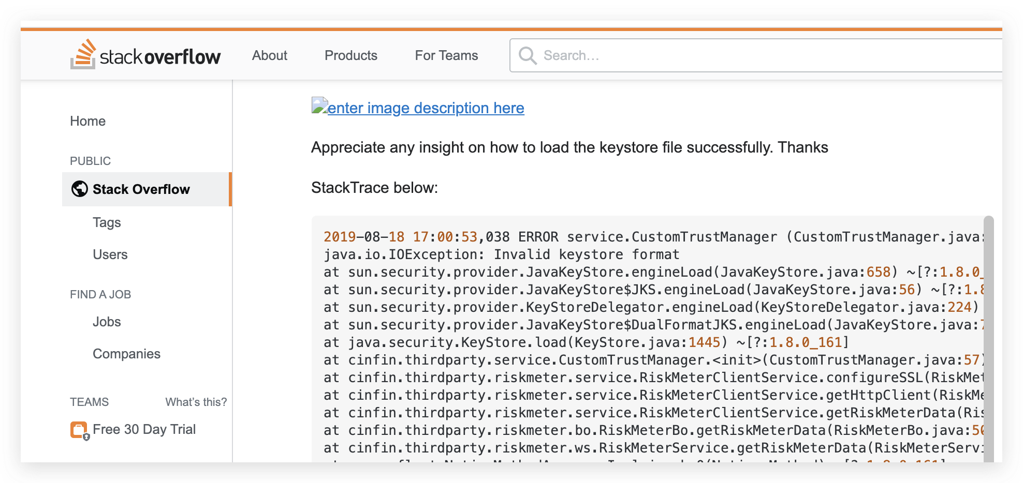Click the search magnifier icon
This screenshot has width=1023, height=483.
pyautogui.click(x=528, y=55)
